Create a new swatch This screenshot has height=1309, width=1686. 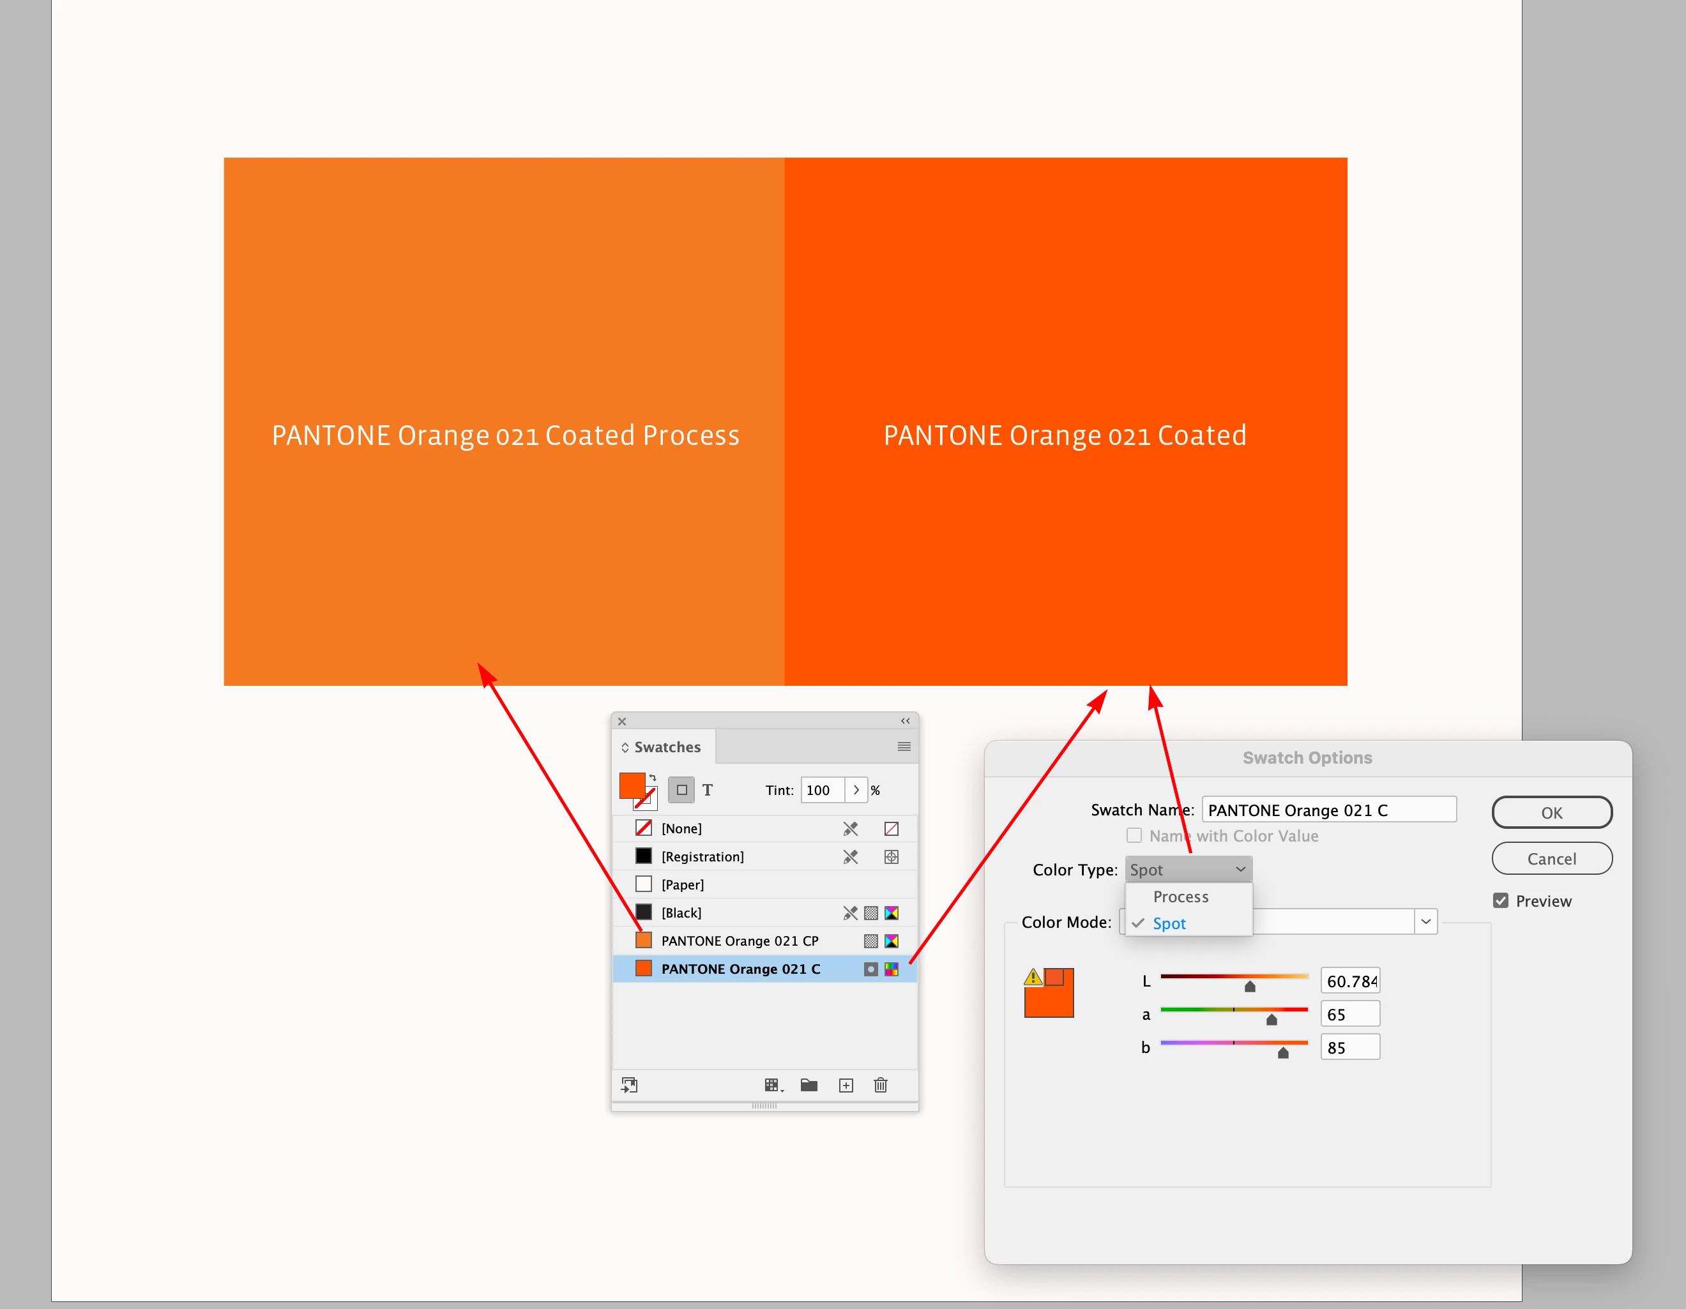pos(846,1085)
